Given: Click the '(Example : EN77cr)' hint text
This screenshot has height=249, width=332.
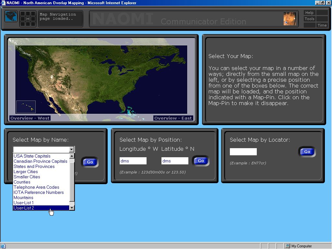Looking at the screenshot, I should pyautogui.click(x=248, y=163).
